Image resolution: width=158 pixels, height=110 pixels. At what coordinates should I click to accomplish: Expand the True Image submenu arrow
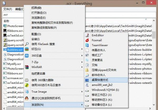pos(82,92)
